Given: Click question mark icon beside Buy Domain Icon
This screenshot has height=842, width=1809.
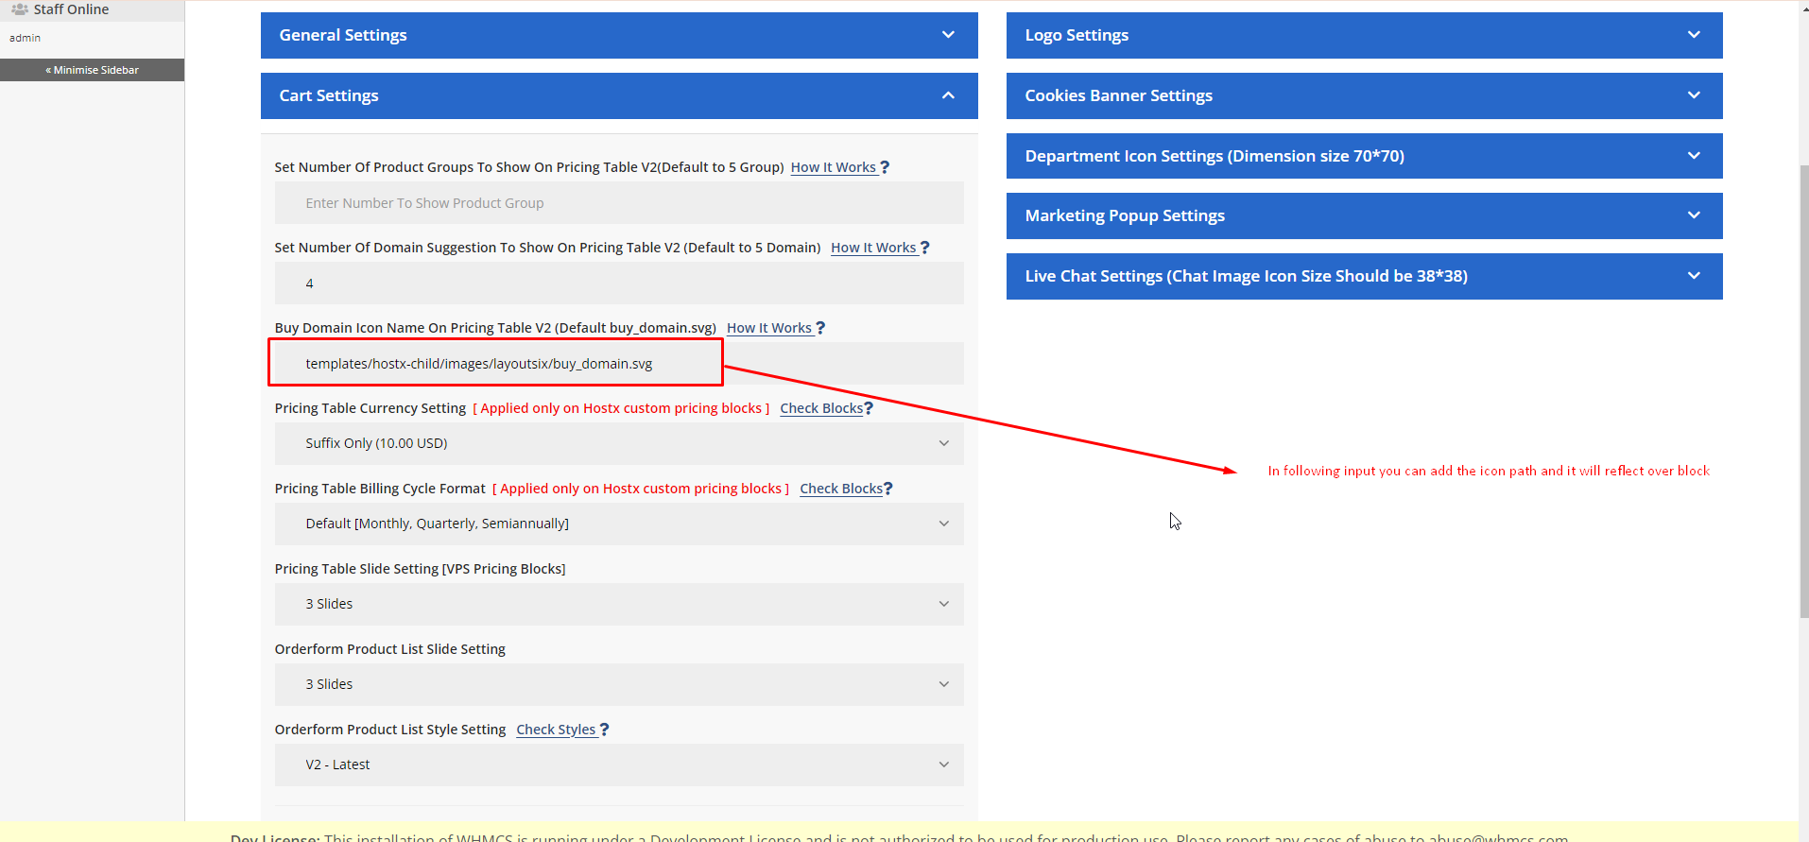Looking at the screenshot, I should pyautogui.click(x=820, y=328).
